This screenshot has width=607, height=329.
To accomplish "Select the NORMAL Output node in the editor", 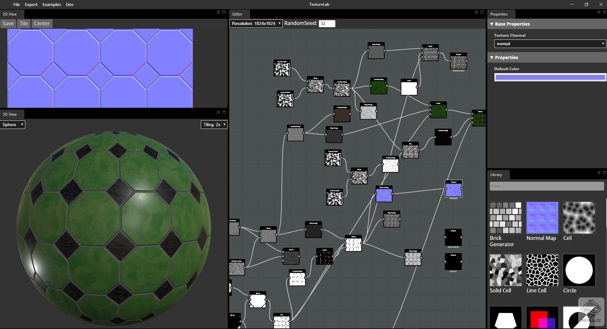I will click(x=453, y=189).
